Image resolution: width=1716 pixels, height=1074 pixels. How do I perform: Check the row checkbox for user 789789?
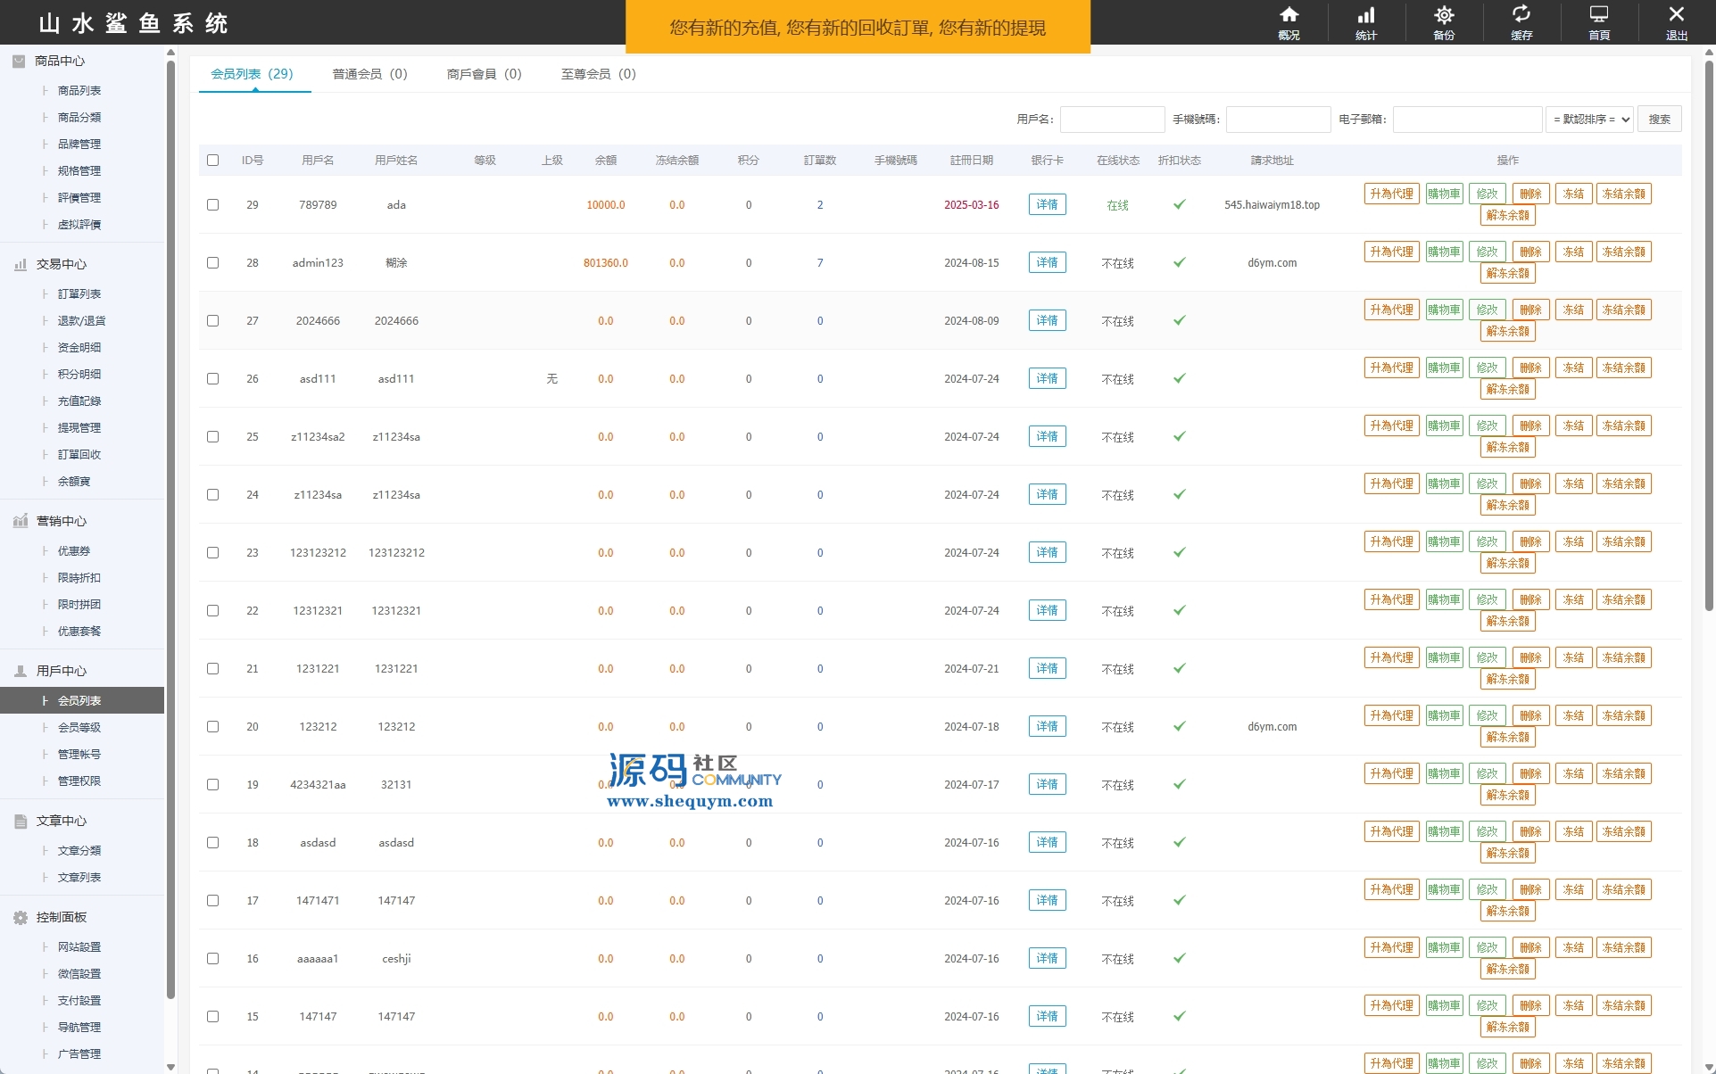[212, 204]
